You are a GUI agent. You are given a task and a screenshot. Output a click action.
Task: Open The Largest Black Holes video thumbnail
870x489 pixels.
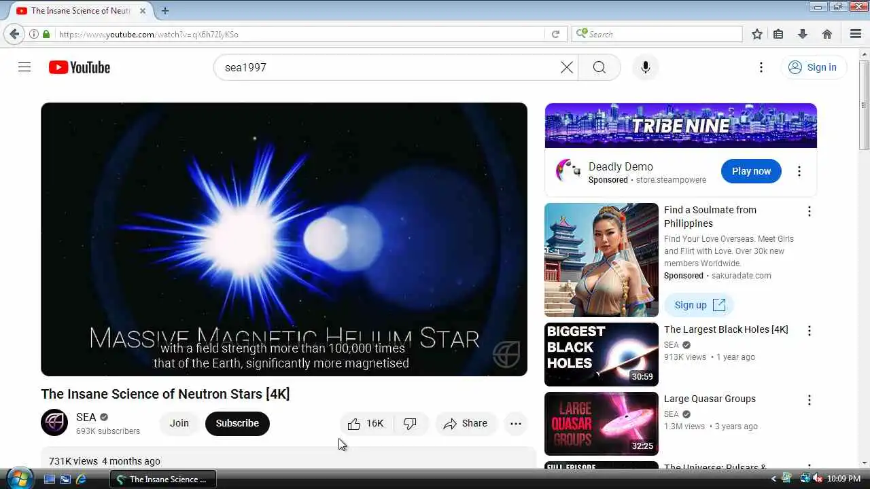[x=602, y=355]
